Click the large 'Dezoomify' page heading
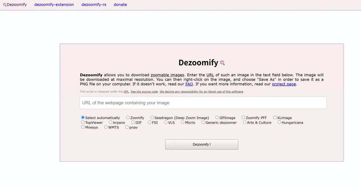Image resolution: width=361 pixels, height=187 pixels. tap(198, 62)
